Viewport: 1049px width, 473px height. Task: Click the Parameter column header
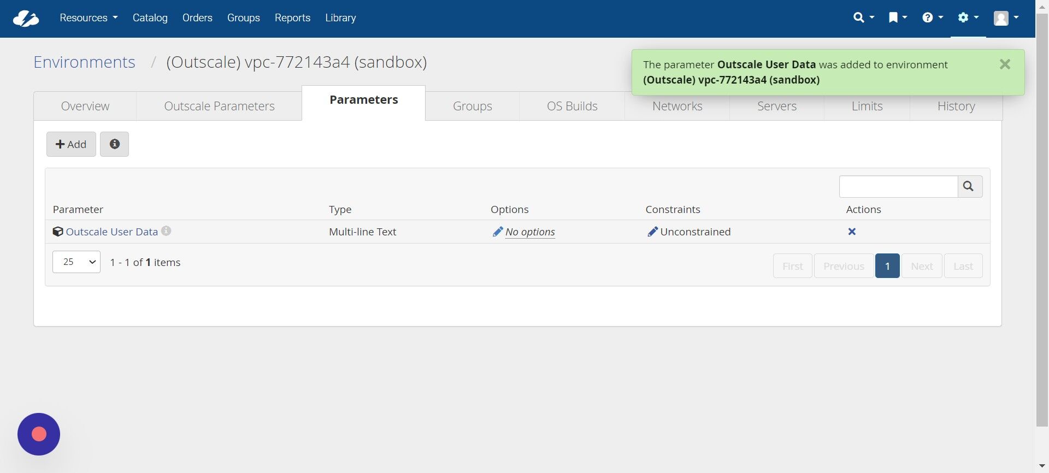coord(78,209)
